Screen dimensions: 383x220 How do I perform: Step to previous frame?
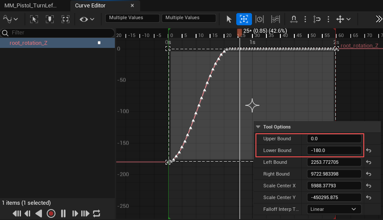click(x=28, y=213)
